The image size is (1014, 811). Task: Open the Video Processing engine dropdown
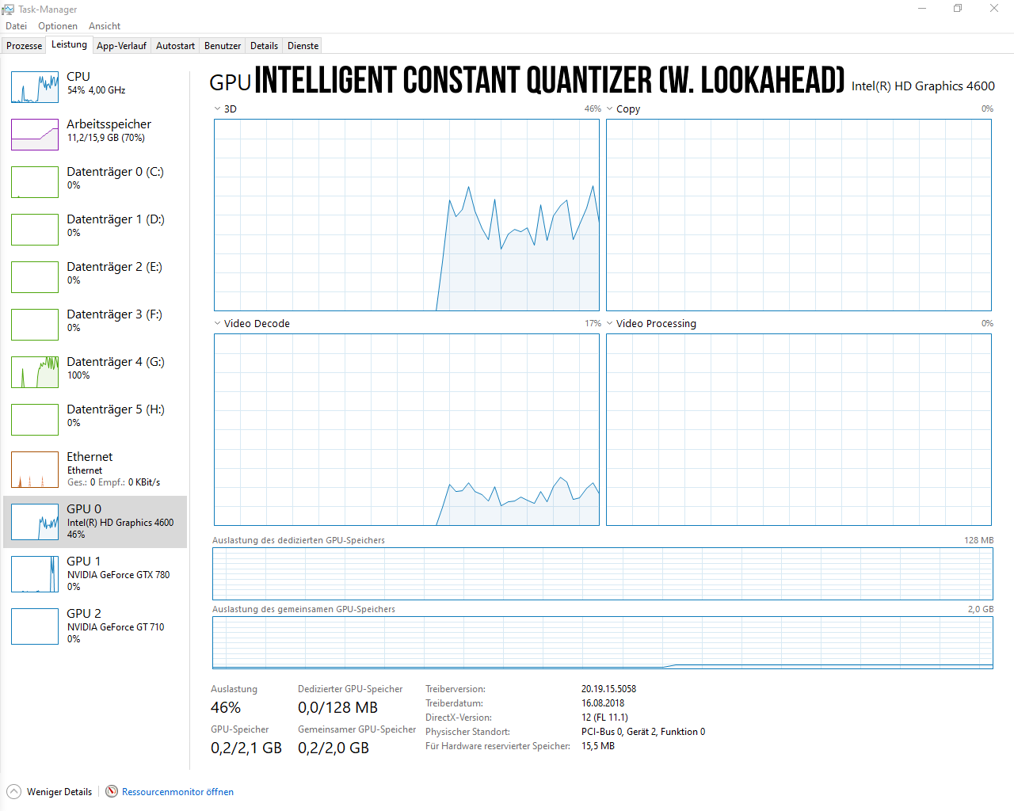pos(610,323)
